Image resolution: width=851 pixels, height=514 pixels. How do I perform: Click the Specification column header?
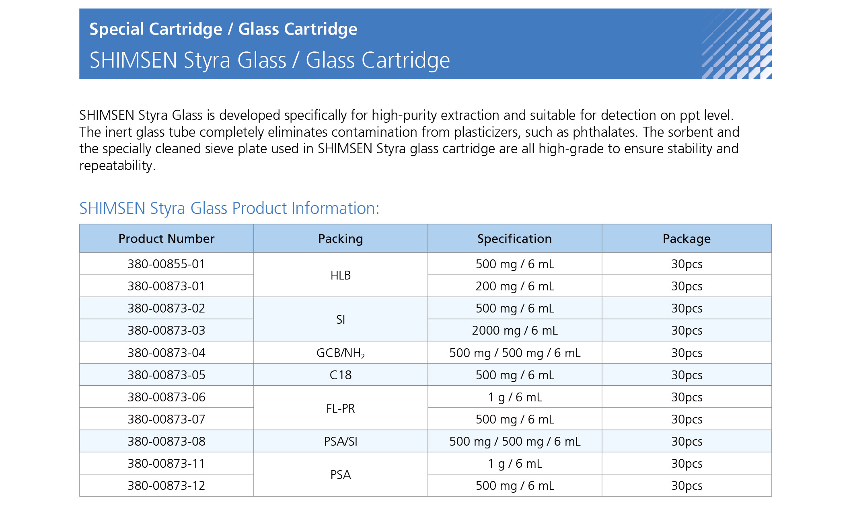click(x=515, y=238)
